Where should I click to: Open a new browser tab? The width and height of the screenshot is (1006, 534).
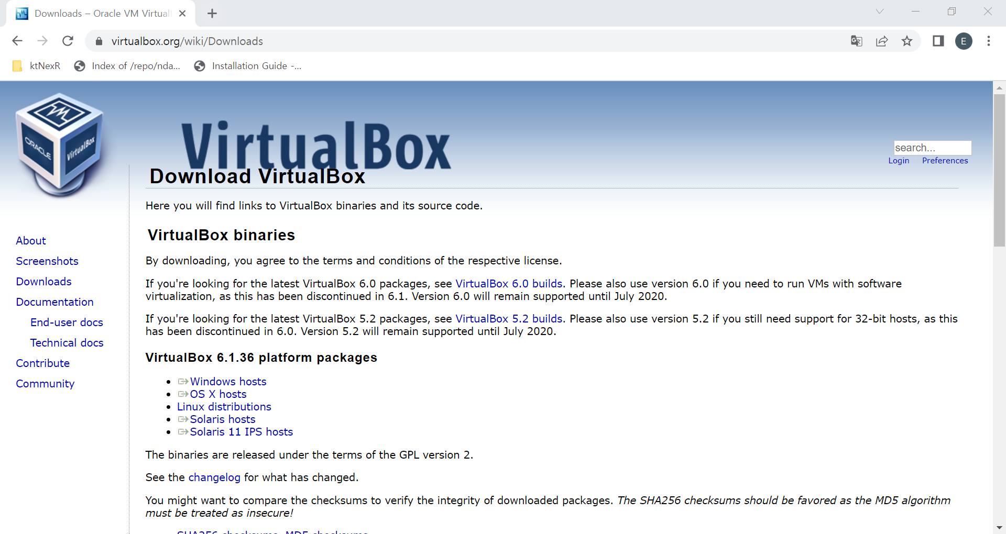point(212,14)
